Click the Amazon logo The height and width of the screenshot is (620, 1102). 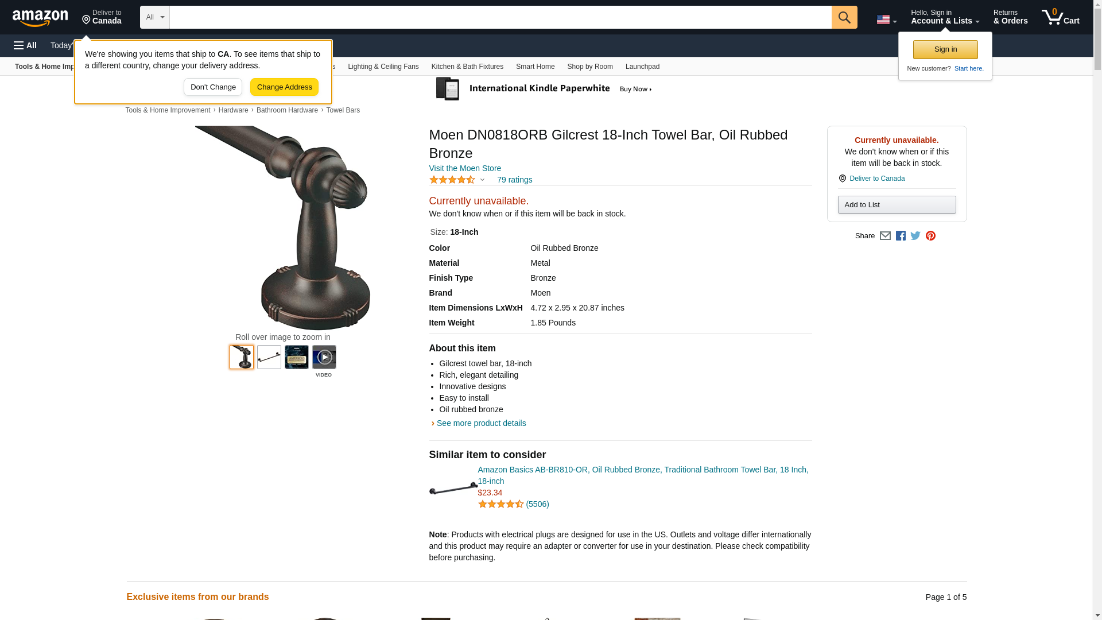pyautogui.click(x=40, y=18)
